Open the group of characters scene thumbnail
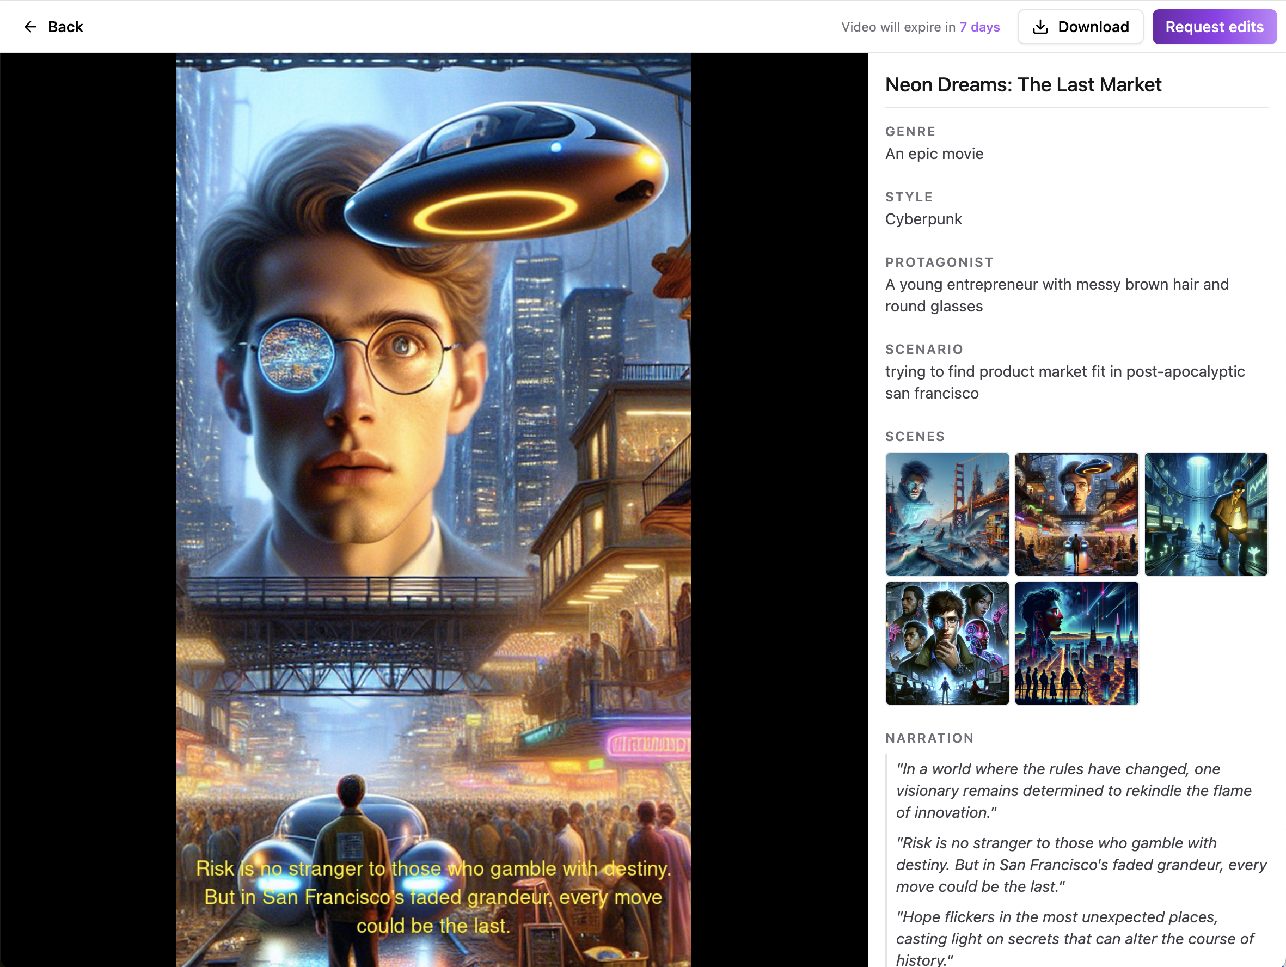This screenshot has width=1286, height=967. (x=947, y=643)
